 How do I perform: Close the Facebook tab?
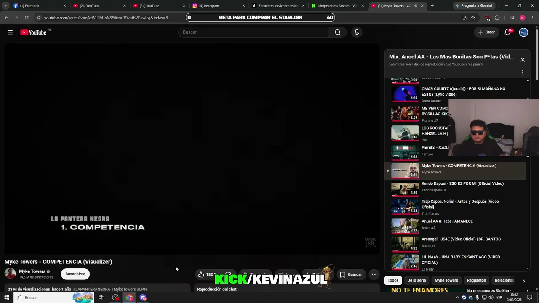point(64,6)
